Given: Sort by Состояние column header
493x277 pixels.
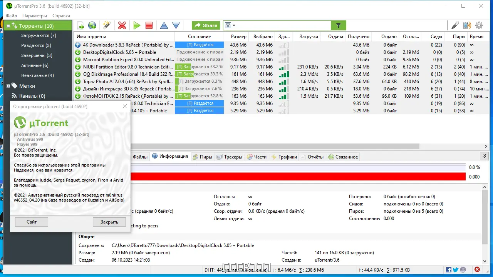Looking at the screenshot, I should pyautogui.click(x=200, y=37).
